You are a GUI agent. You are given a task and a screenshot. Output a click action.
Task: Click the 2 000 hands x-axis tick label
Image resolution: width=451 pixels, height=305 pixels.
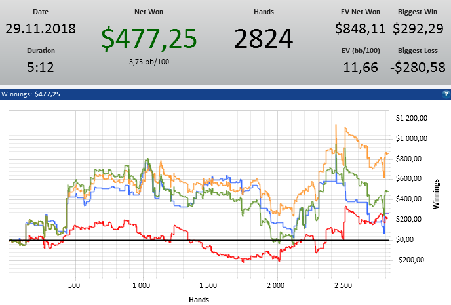pos(275,285)
